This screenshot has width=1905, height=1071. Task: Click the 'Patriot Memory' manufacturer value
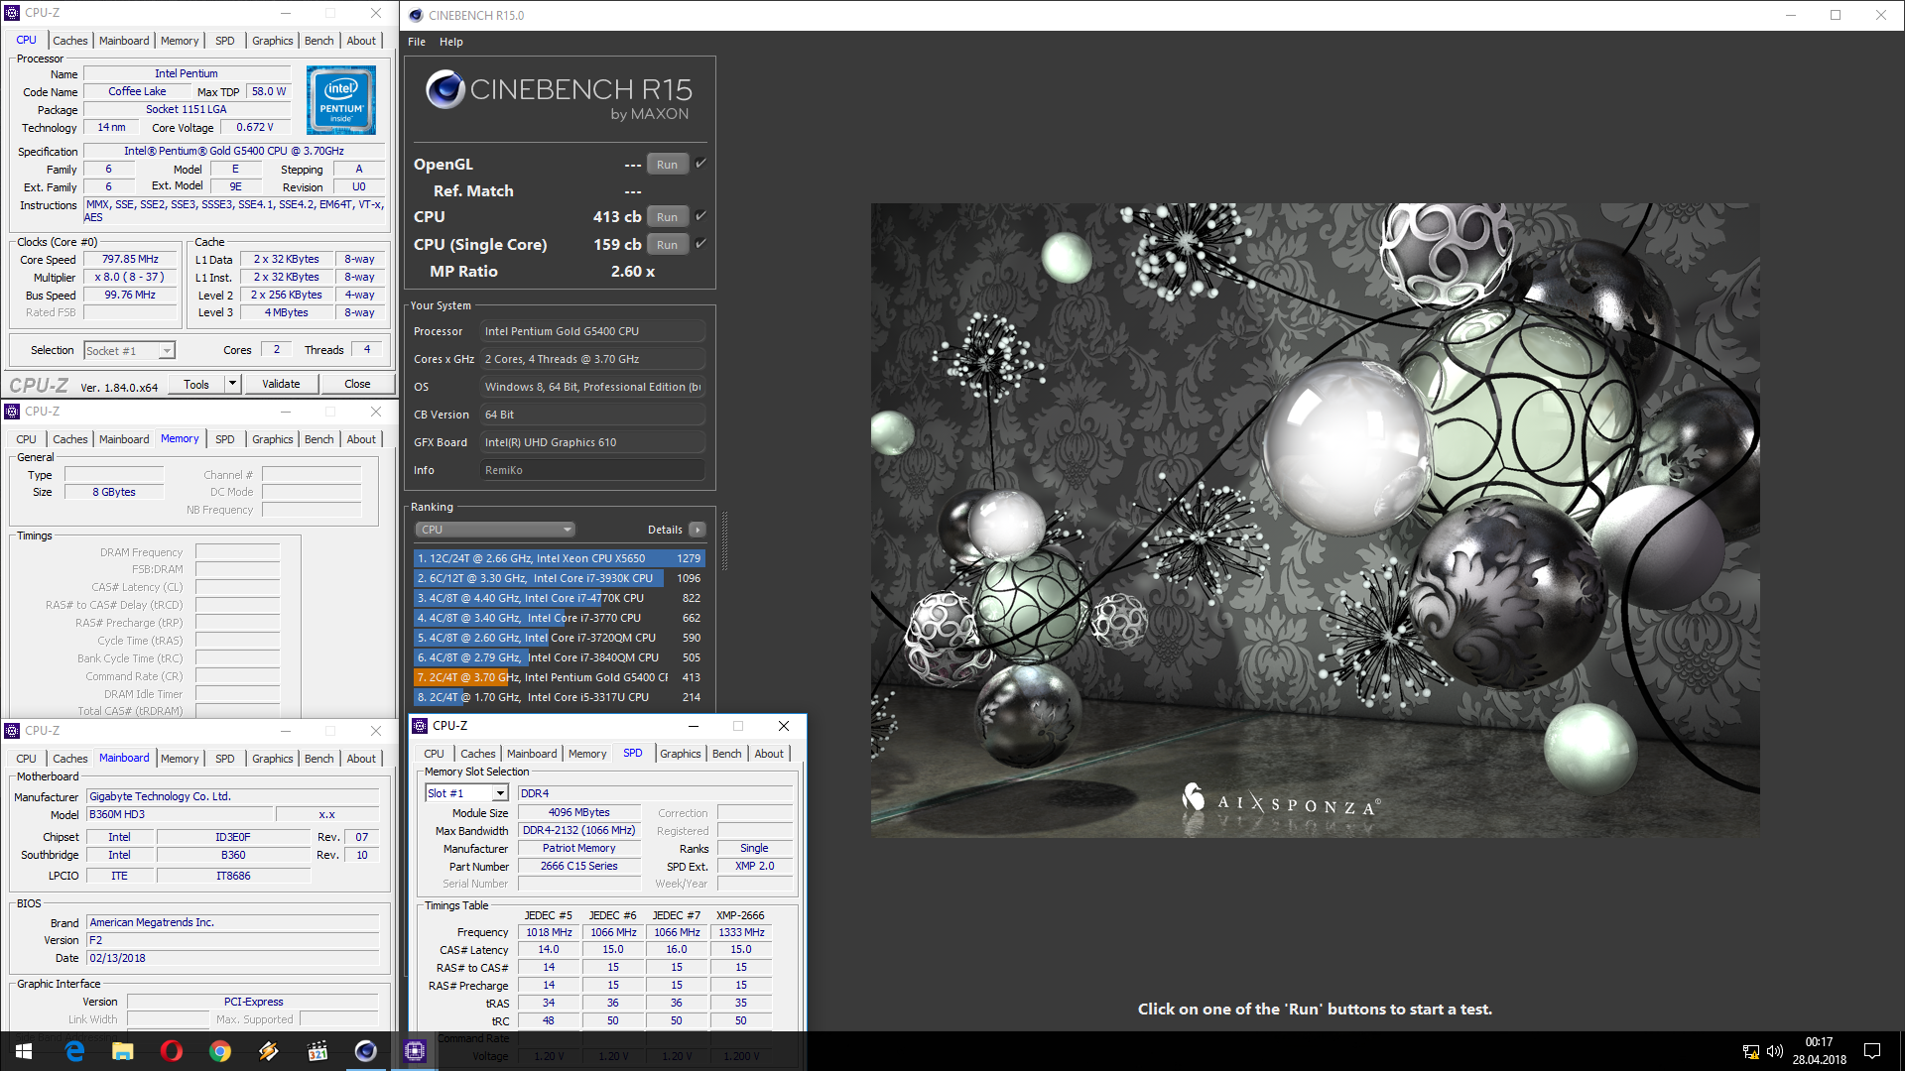[x=579, y=849]
